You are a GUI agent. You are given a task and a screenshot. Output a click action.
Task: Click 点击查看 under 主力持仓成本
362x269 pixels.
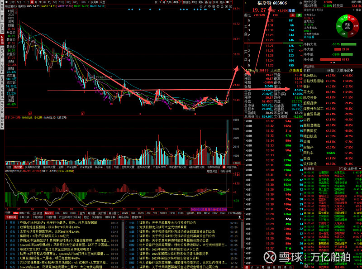[x=309, y=37]
